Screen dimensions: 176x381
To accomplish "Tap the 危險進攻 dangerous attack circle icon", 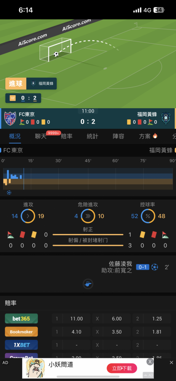I will (88, 216).
